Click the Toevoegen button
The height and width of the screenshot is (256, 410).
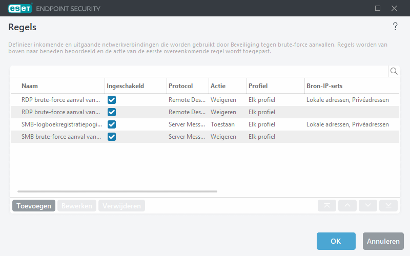coord(34,206)
